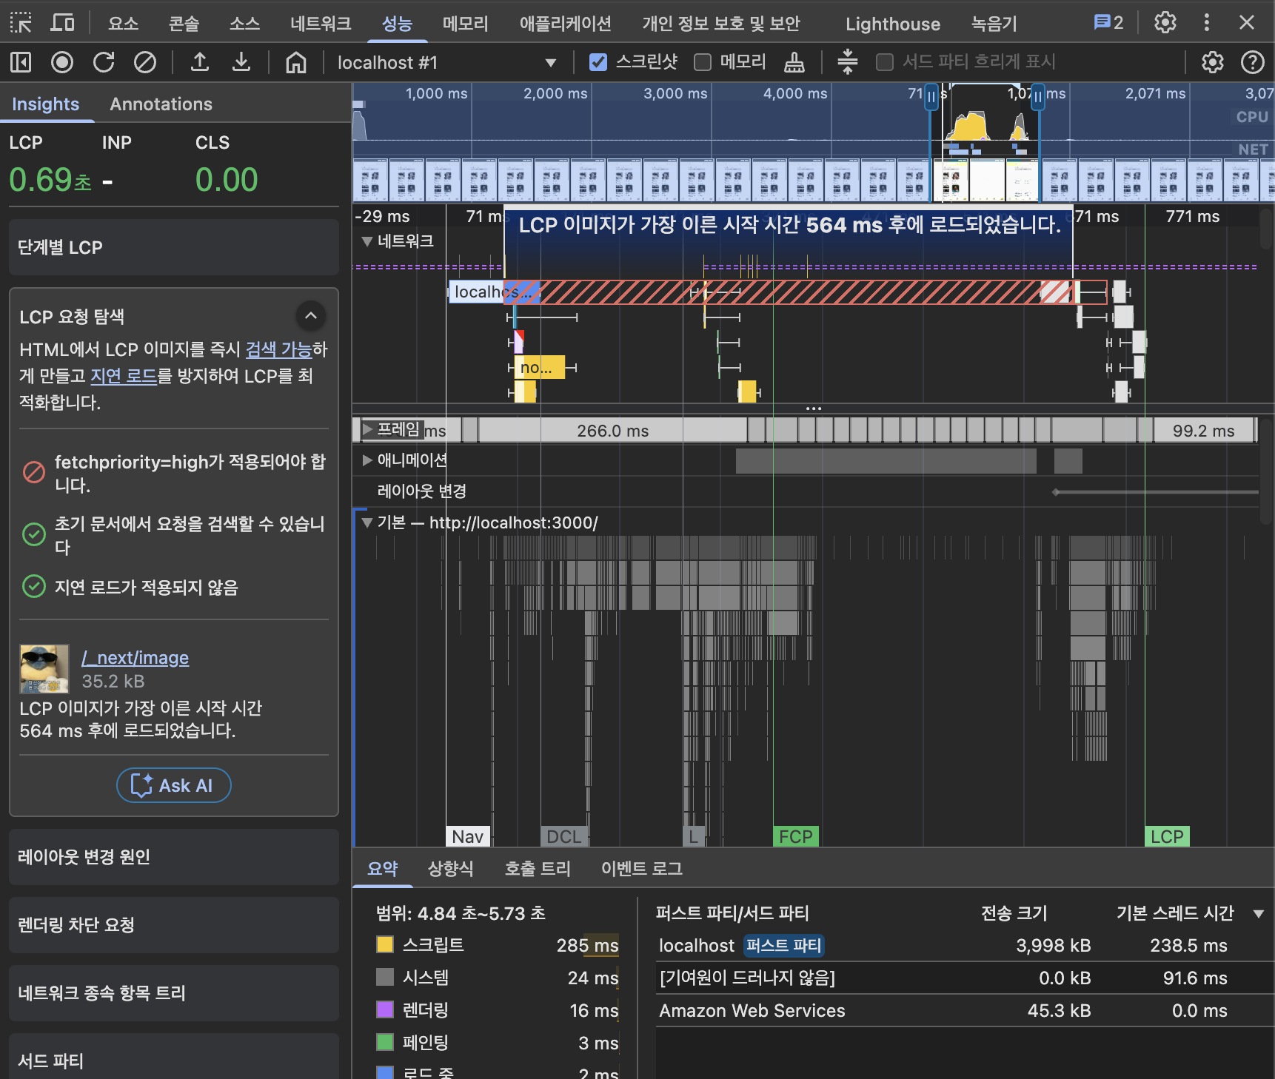Open the localhost #1 recording dropdown

pos(550,63)
